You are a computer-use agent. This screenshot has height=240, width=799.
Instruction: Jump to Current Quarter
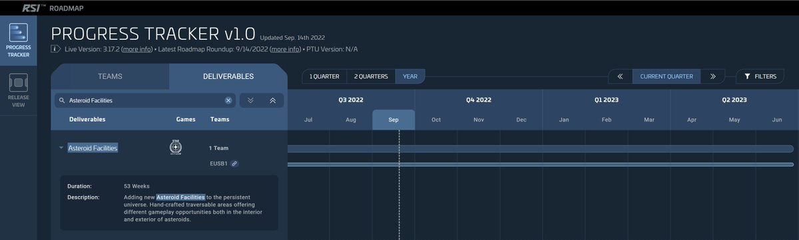tap(666, 76)
